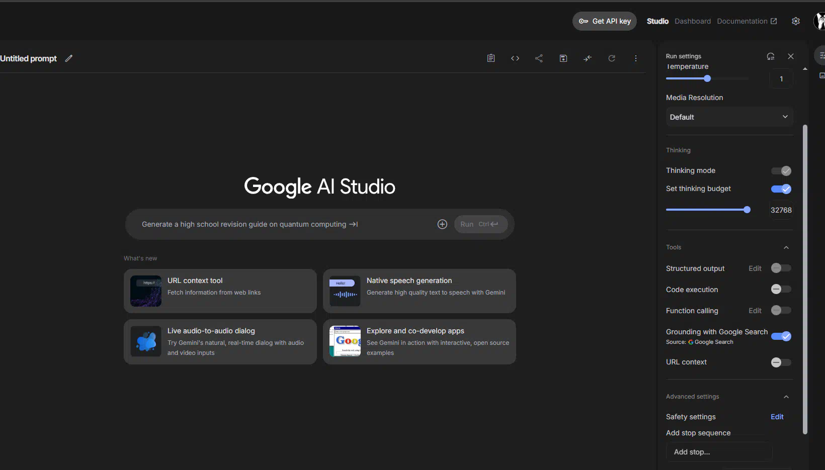Turn off Grounding with Google Search
Image resolution: width=825 pixels, height=470 pixels.
781,336
